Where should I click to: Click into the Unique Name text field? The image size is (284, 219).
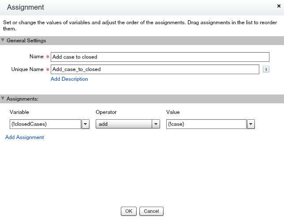point(155,69)
